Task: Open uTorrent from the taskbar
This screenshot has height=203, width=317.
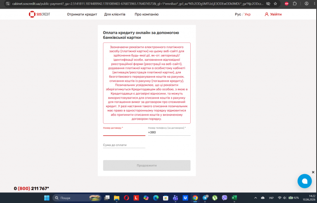Action: pyautogui.click(x=215, y=198)
